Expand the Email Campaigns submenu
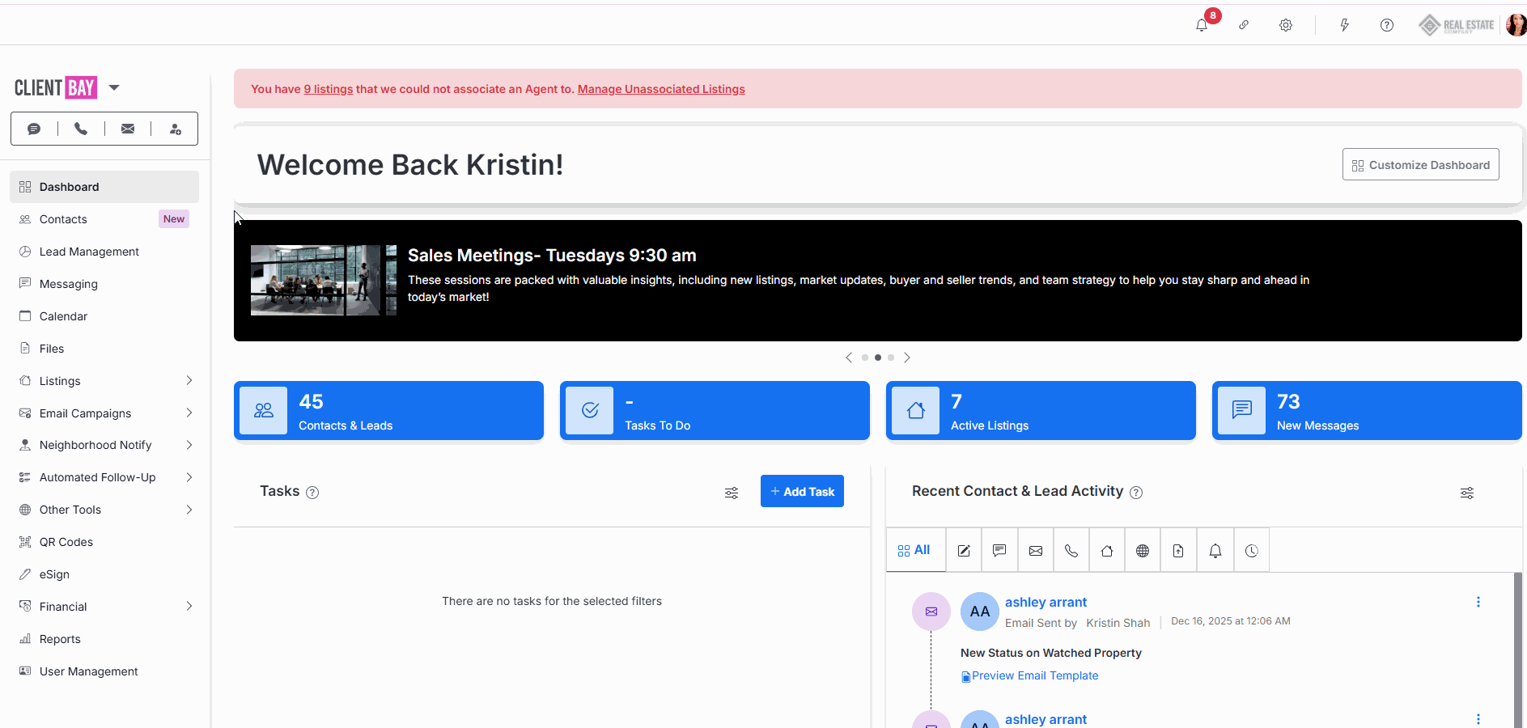 tap(189, 413)
